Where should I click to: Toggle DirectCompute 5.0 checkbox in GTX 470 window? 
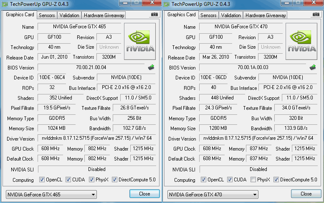[x=276, y=180]
